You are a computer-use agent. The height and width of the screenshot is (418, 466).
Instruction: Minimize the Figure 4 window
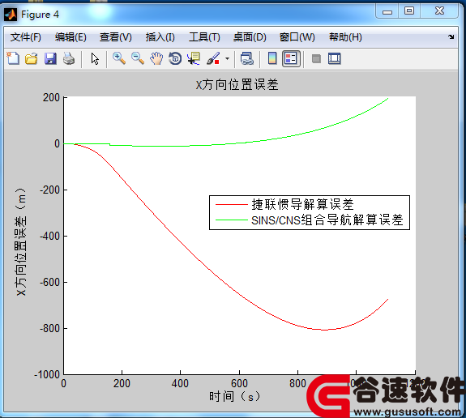coord(387,12)
